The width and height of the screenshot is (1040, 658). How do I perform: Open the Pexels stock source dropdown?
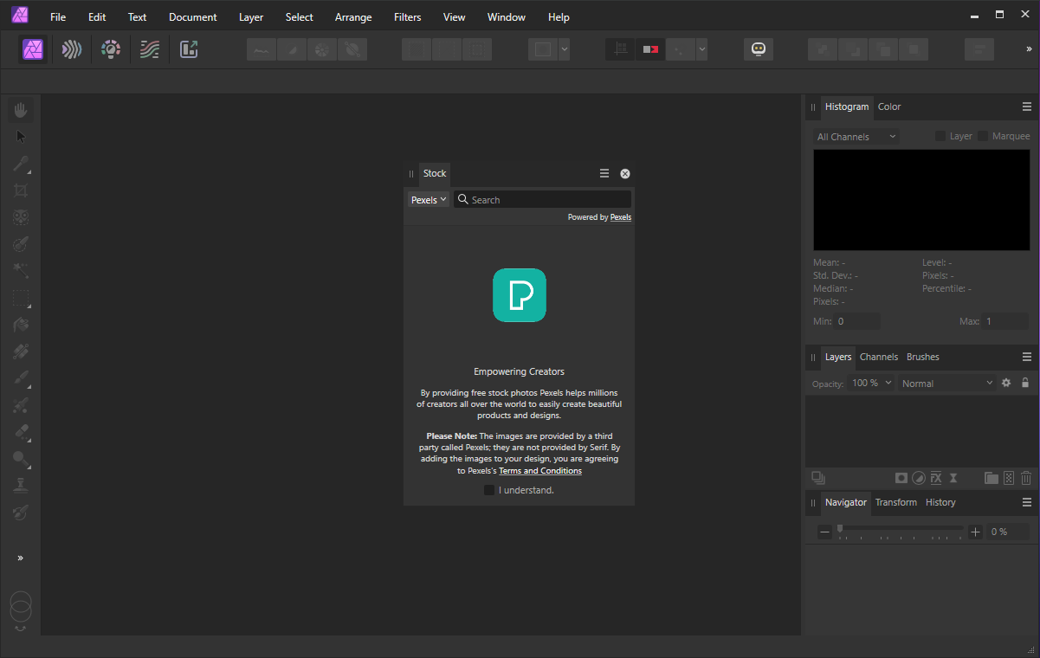(x=429, y=199)
